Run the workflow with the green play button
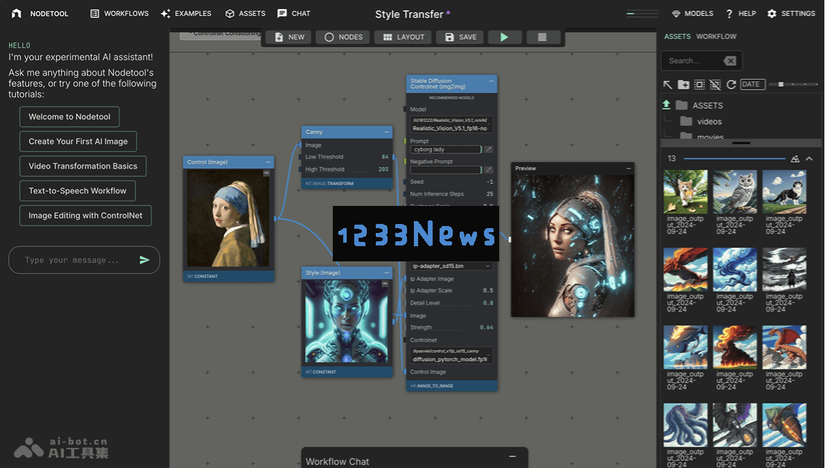The width and height of the screenshot is (832, 468). point(504,37)
